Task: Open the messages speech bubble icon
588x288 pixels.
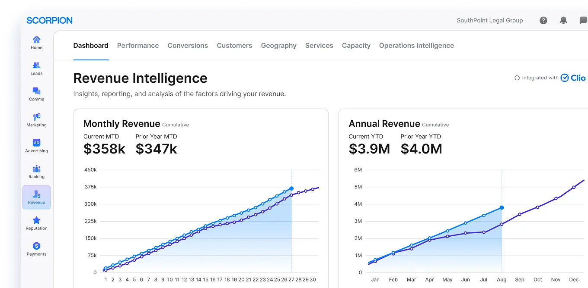Action: point(583,20)
